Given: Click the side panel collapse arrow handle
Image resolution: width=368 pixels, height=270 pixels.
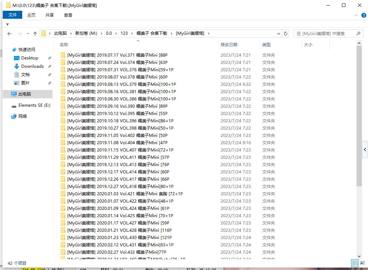Looking at the screenshot, I should (x=365, y=149).
